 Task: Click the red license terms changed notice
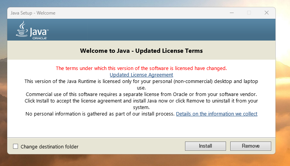(141, 68)
